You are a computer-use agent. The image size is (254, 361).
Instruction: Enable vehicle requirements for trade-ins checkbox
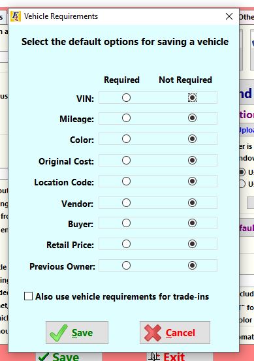[28, 296]
